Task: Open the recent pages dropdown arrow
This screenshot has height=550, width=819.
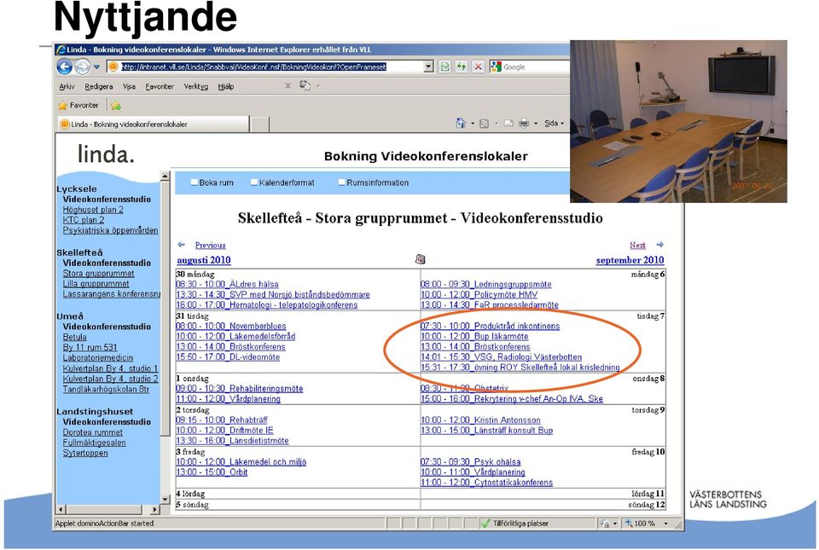Action: coord(96,67)
